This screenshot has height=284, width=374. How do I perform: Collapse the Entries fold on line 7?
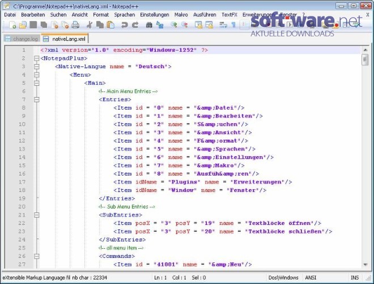pos(36,99)
